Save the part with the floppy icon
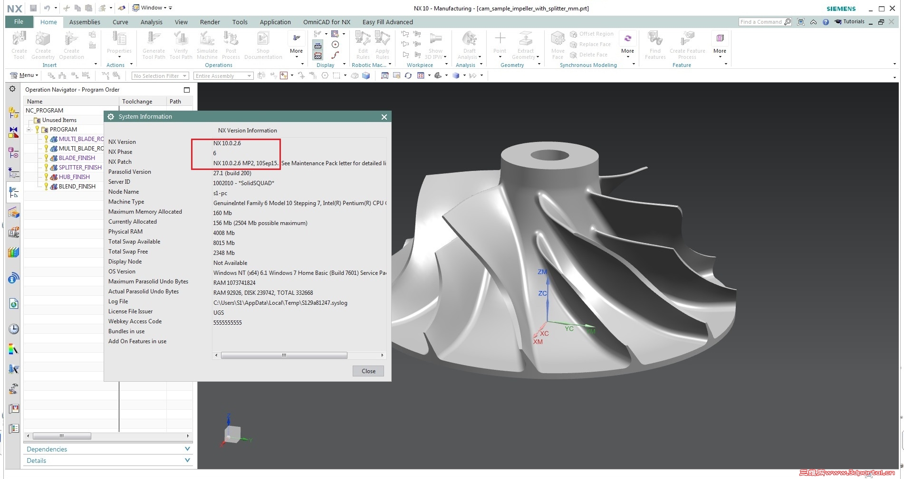 tap(33, 8)
